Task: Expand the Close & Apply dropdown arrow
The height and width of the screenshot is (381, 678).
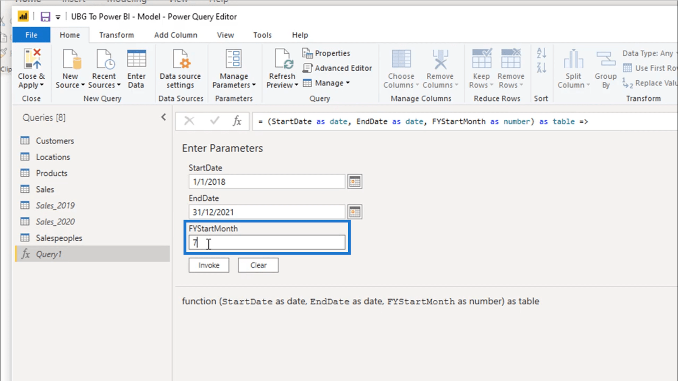Action: coord(42,85)
